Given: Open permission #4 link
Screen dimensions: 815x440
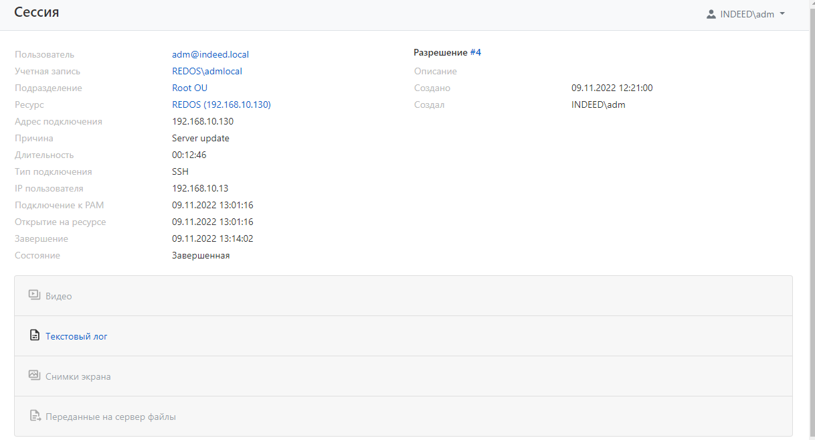Looking at the screenshot, I should coord(475,52).
